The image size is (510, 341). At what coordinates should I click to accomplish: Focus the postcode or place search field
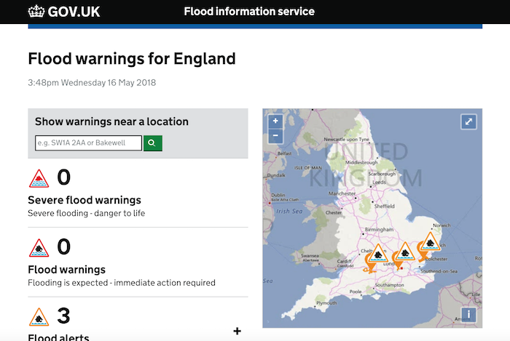coord(88,143)
